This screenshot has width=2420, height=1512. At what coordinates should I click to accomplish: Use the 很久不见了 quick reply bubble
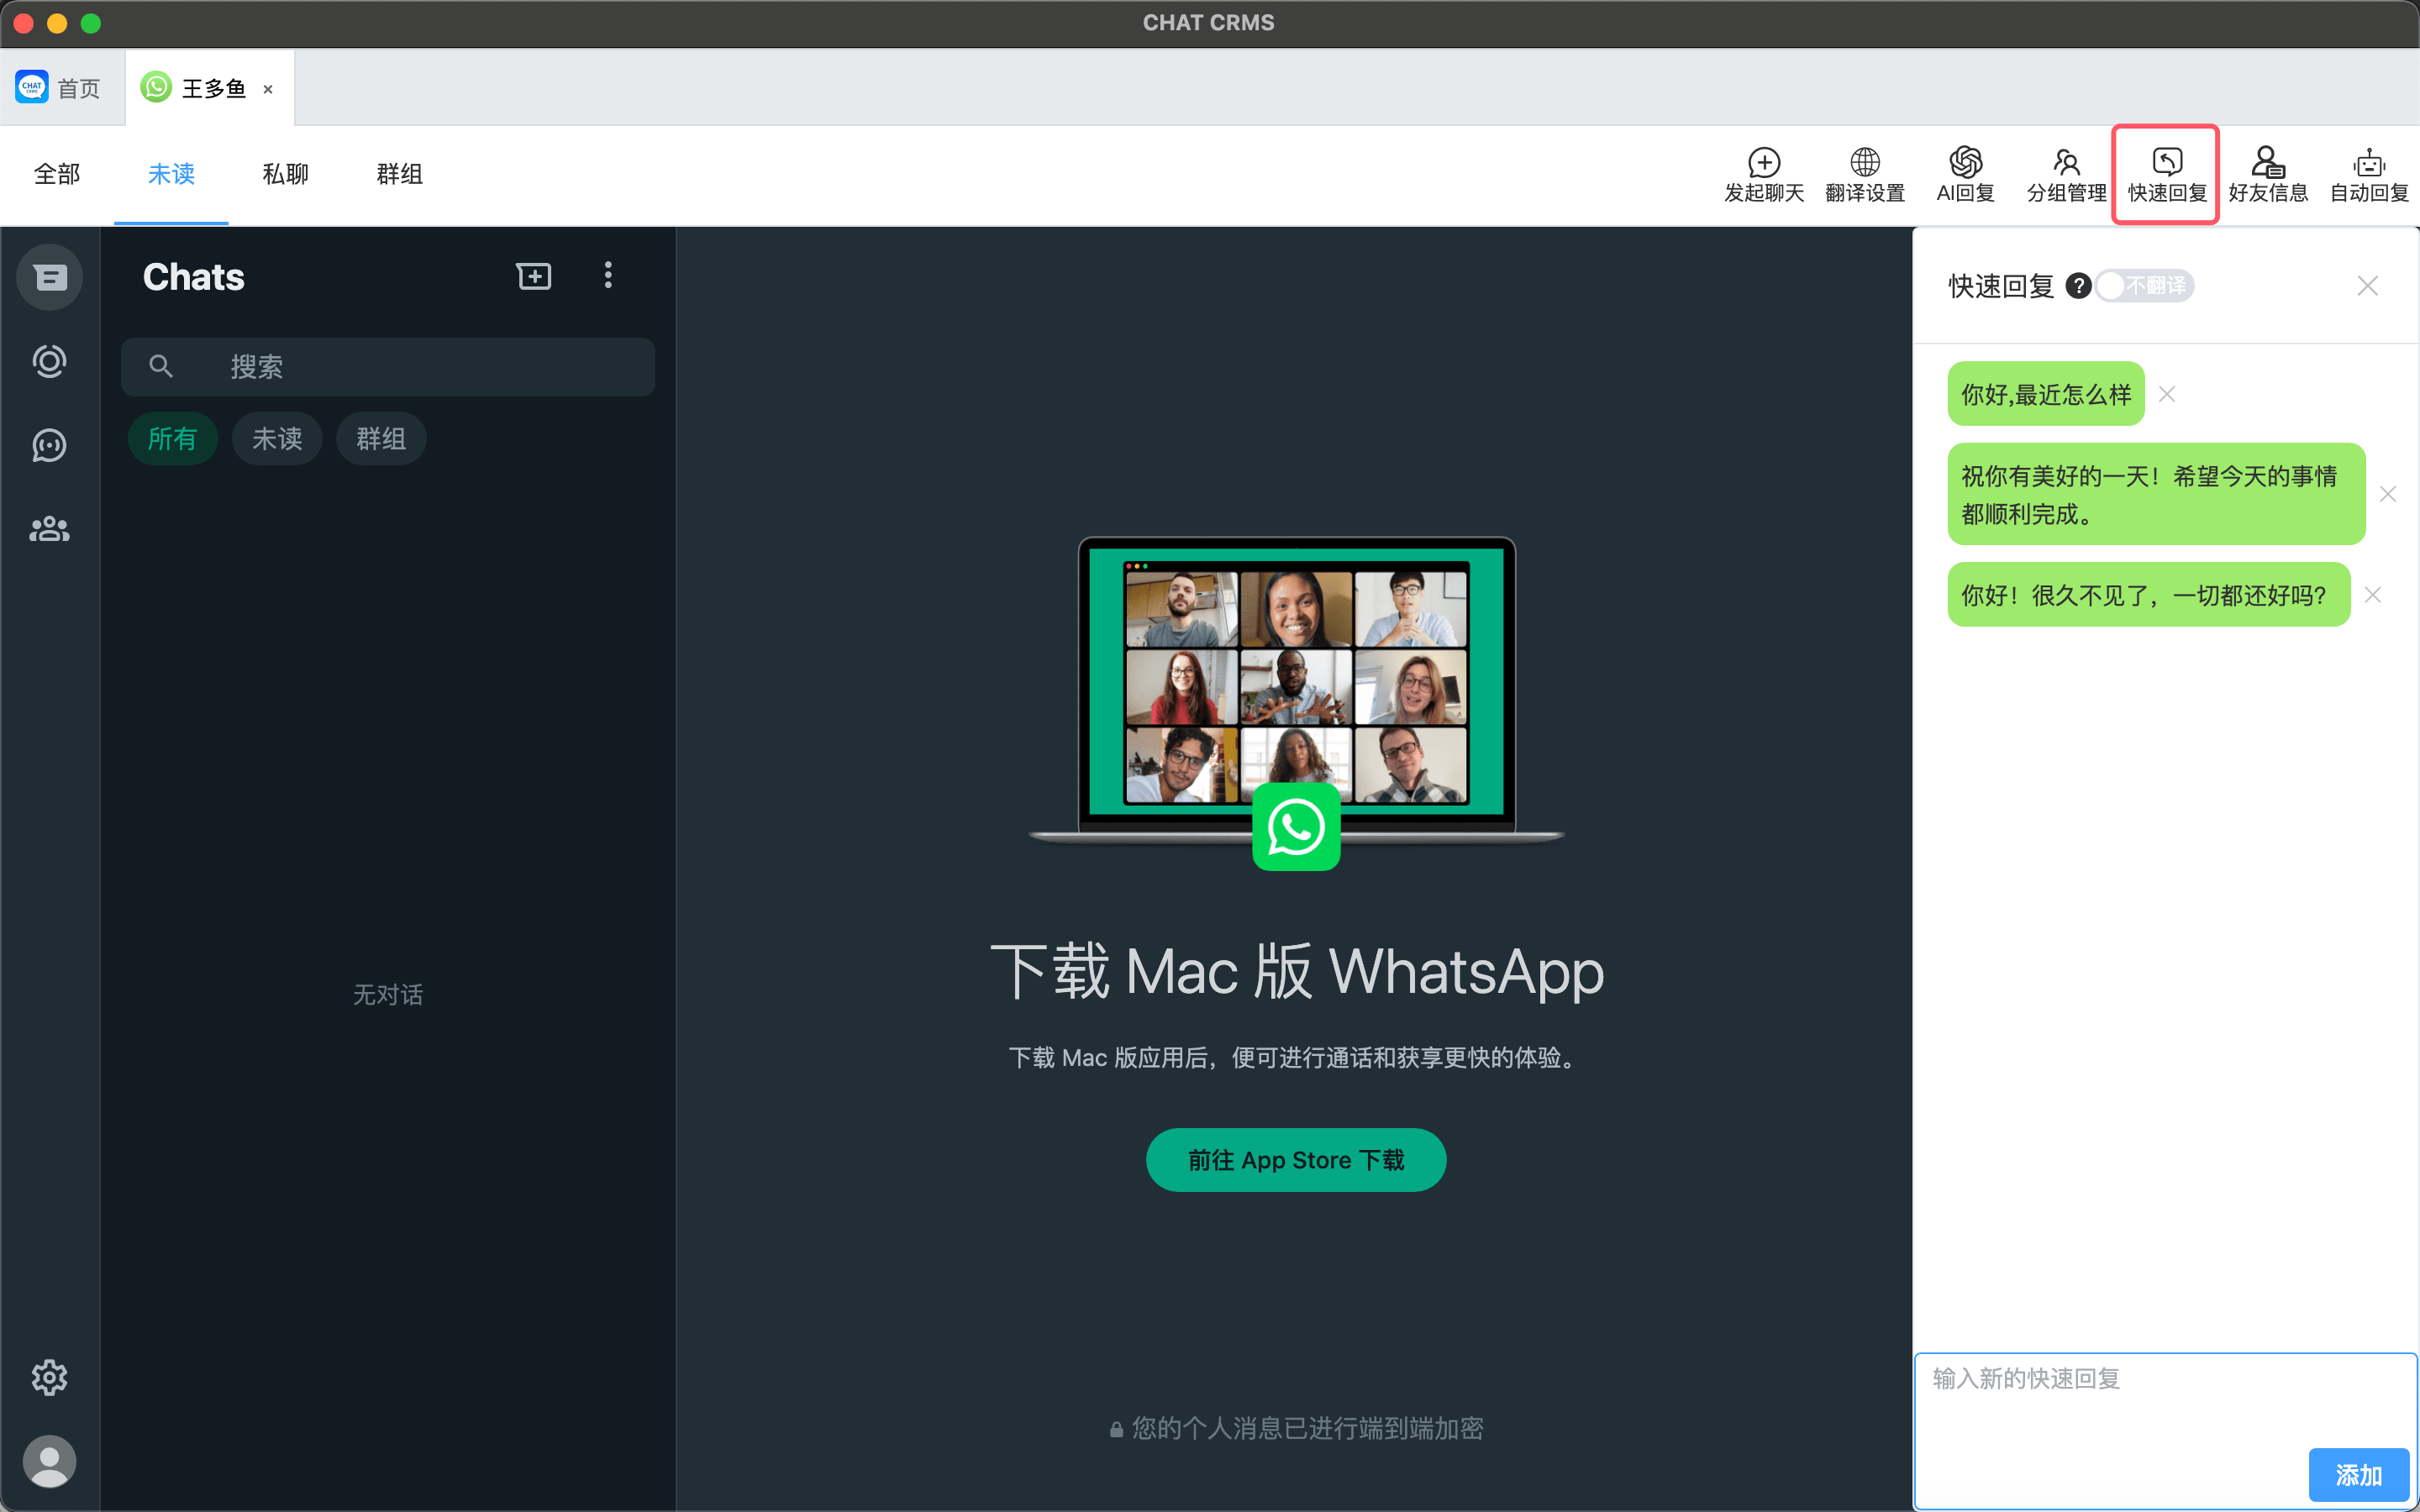point(2149,595)
